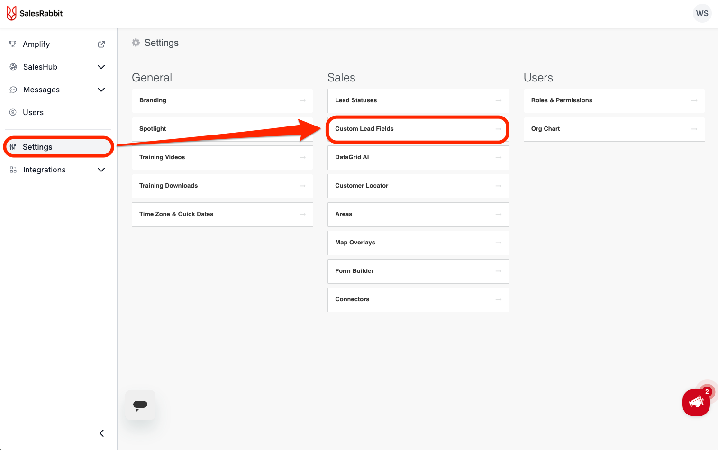Open Customer Locator settings
This screenshot has height=450, width=718.
pyautogui.click(x=418, y=186)
